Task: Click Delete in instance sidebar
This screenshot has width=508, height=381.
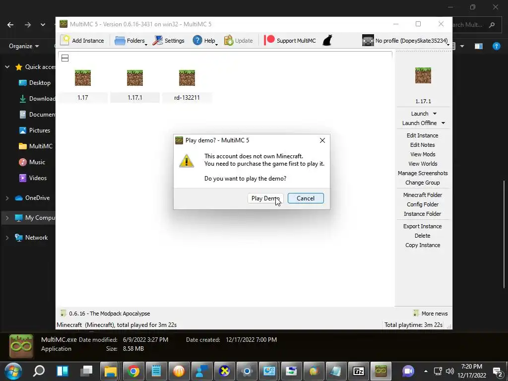Action: [423, 236]
